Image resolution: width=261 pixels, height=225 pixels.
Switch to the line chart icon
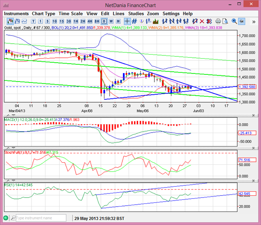(x=24, y=21)
